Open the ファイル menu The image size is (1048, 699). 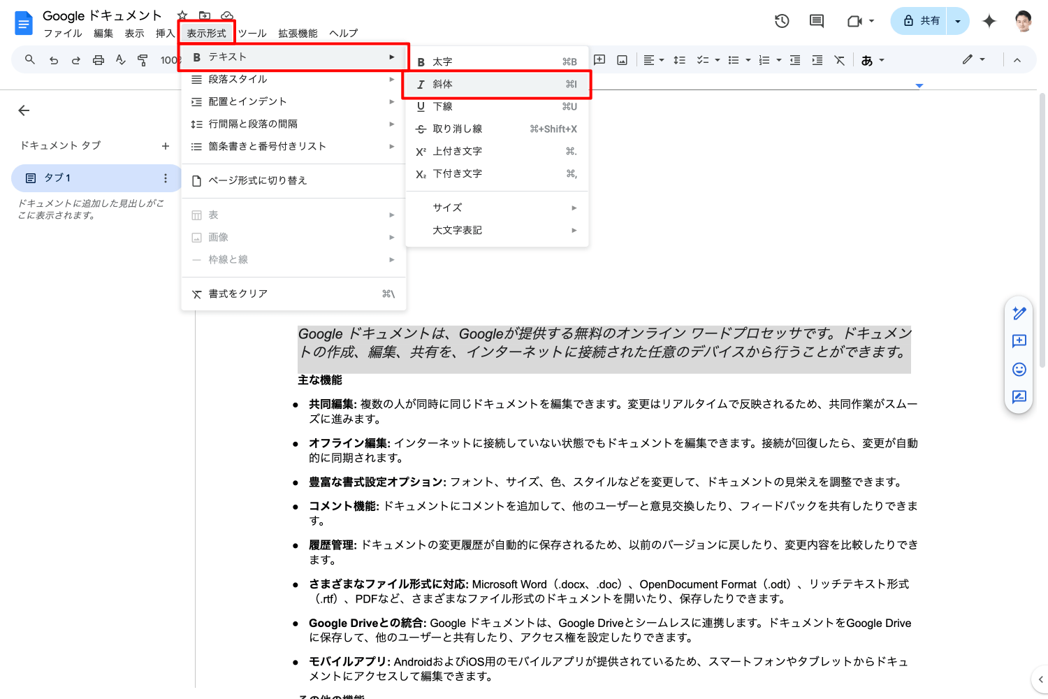point(63,34)
